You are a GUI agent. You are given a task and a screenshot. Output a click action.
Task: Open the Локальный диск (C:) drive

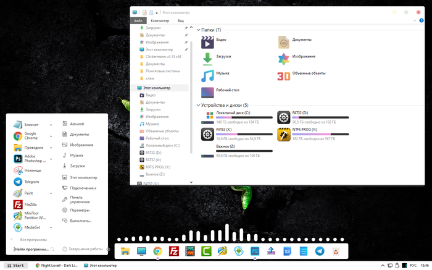233,113
